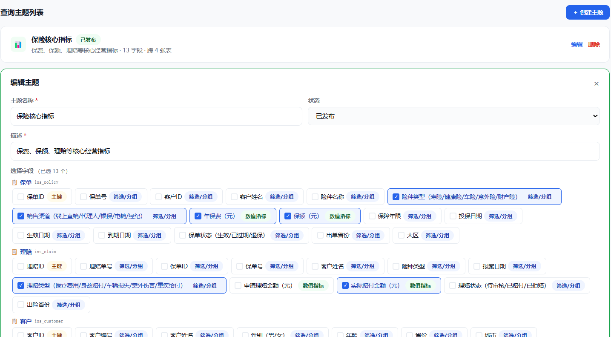Uncheck 险种类型（寿险/健康险/车险/意外险/财产险）
Image resolution: width=611 pixels, height=337 pixels.
[396, 197]
